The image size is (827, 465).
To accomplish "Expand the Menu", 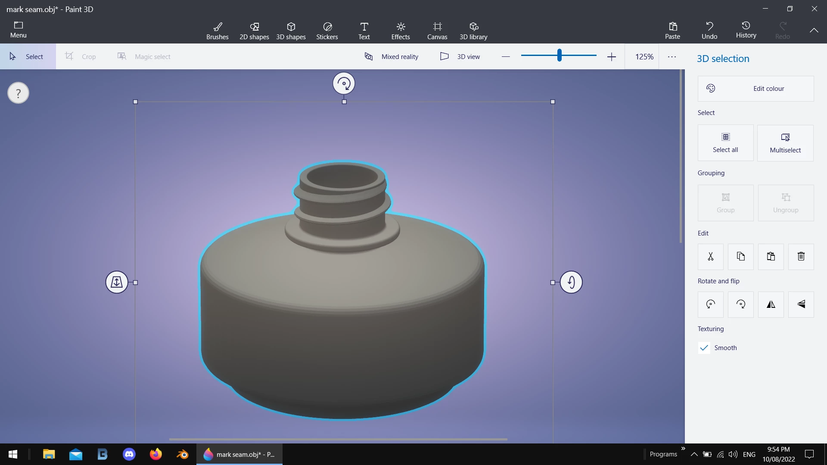I will (18, 30).
